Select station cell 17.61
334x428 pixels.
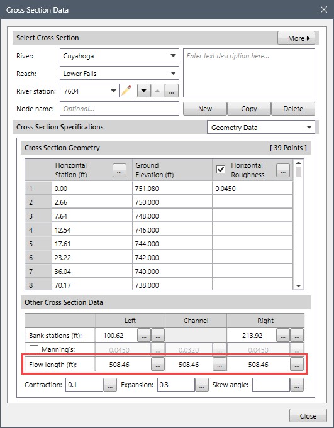pyautogui.click(x=92, y=243)
